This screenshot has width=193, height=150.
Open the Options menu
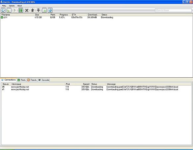click(12, 6)
